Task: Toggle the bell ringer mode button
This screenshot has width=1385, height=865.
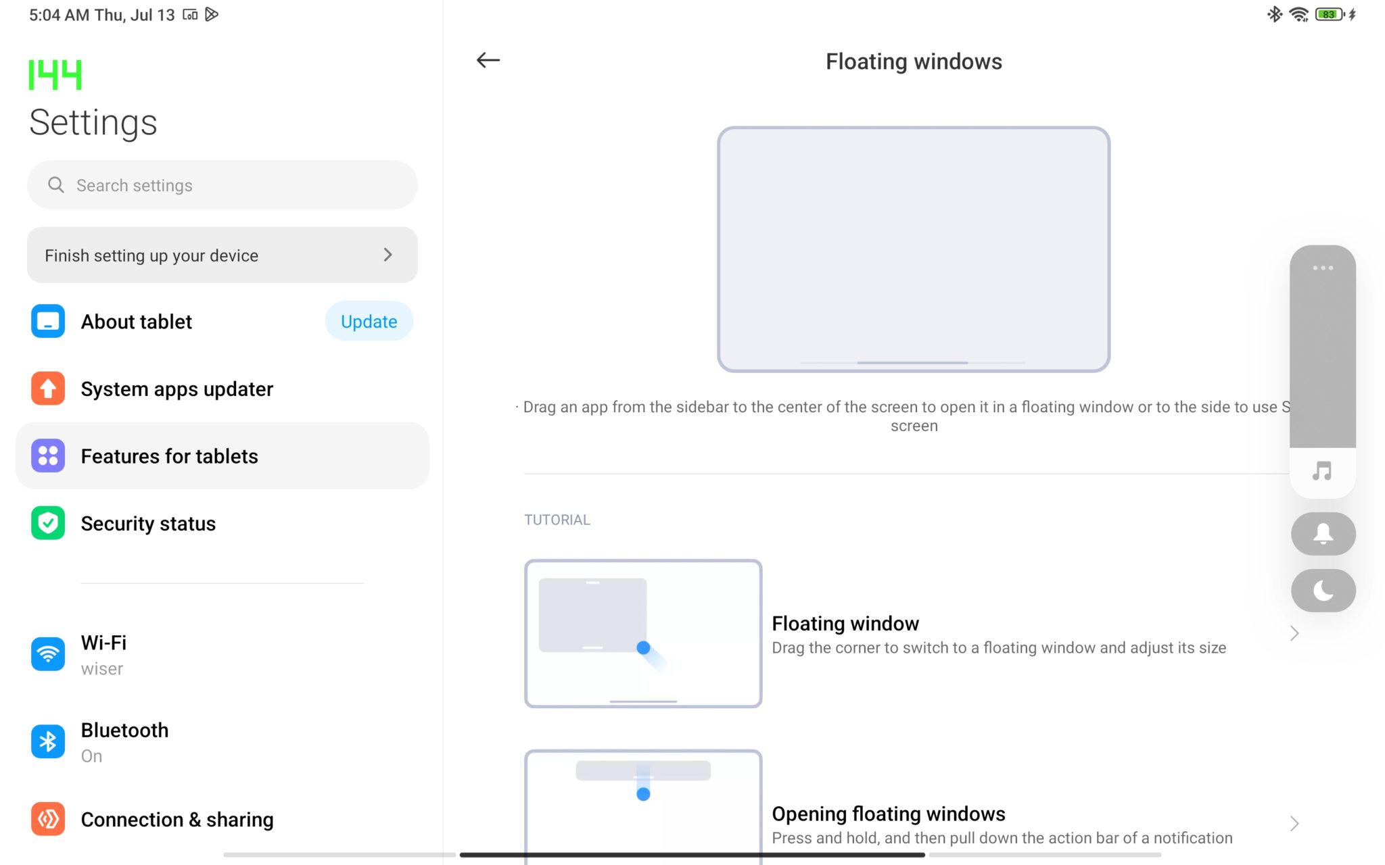Action: (x=1323, y=534)
